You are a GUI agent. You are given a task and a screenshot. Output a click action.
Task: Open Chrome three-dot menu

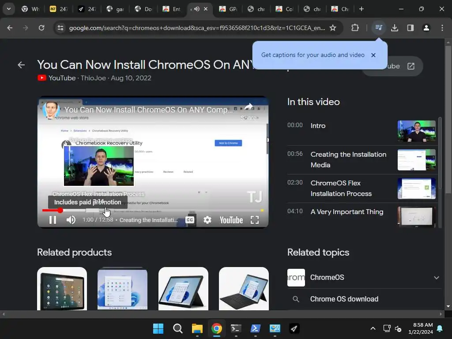(x=442, y=28)
